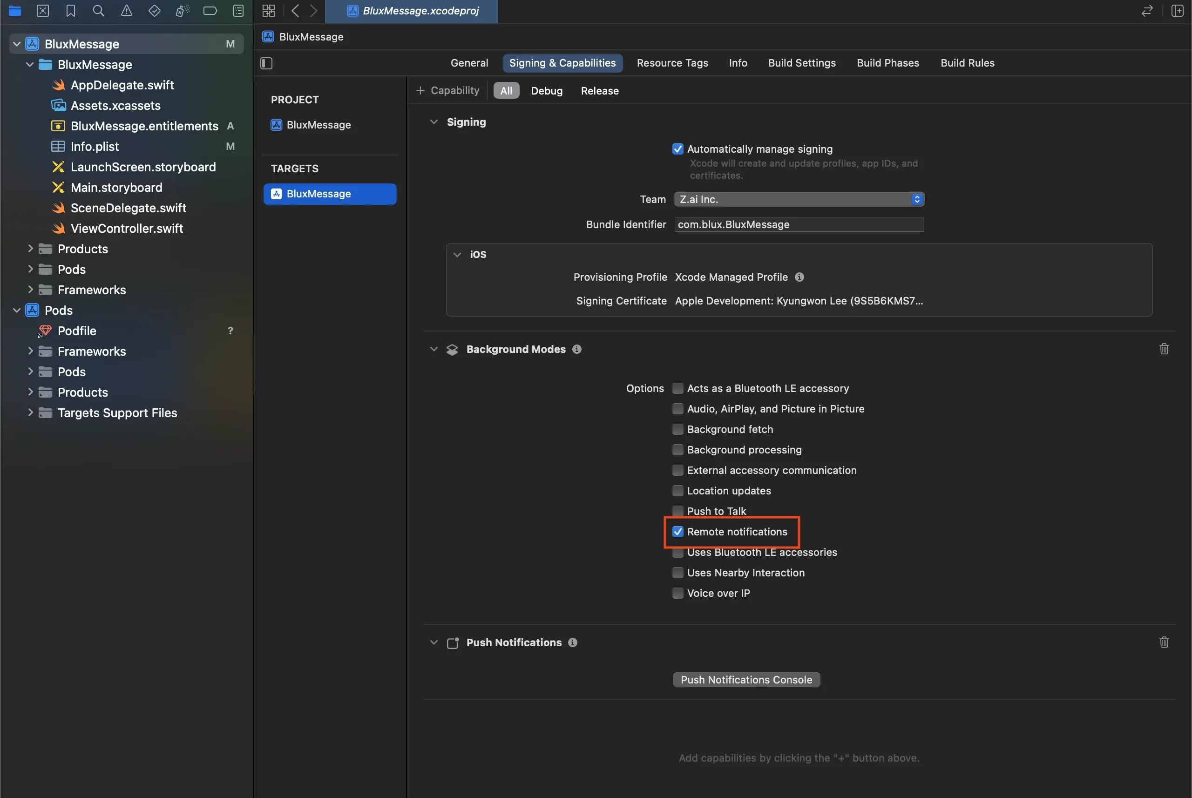Open the Build Settings tab
This screenshot has width=1192, height=798.
pos(802,63)
